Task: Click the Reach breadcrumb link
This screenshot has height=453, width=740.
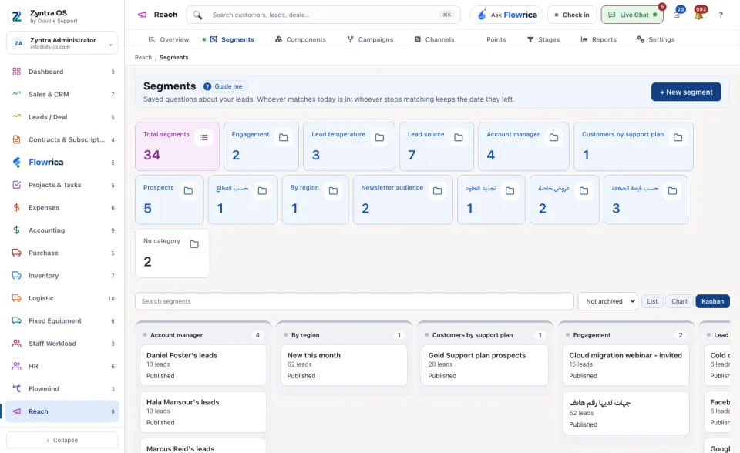Action: pyautogui.click(x=143, y=58)
